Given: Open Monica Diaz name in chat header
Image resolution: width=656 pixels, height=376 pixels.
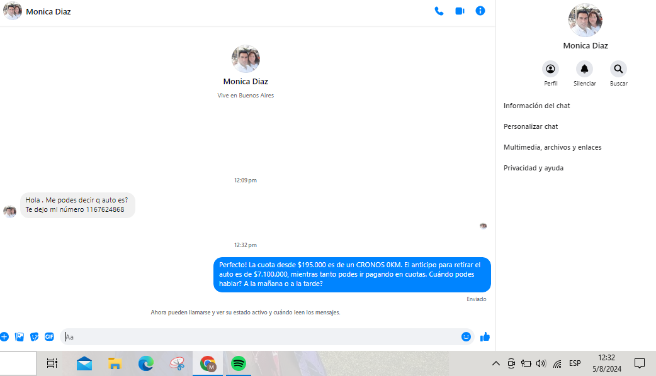Looking at the screenshot, I should pos(48,12).
